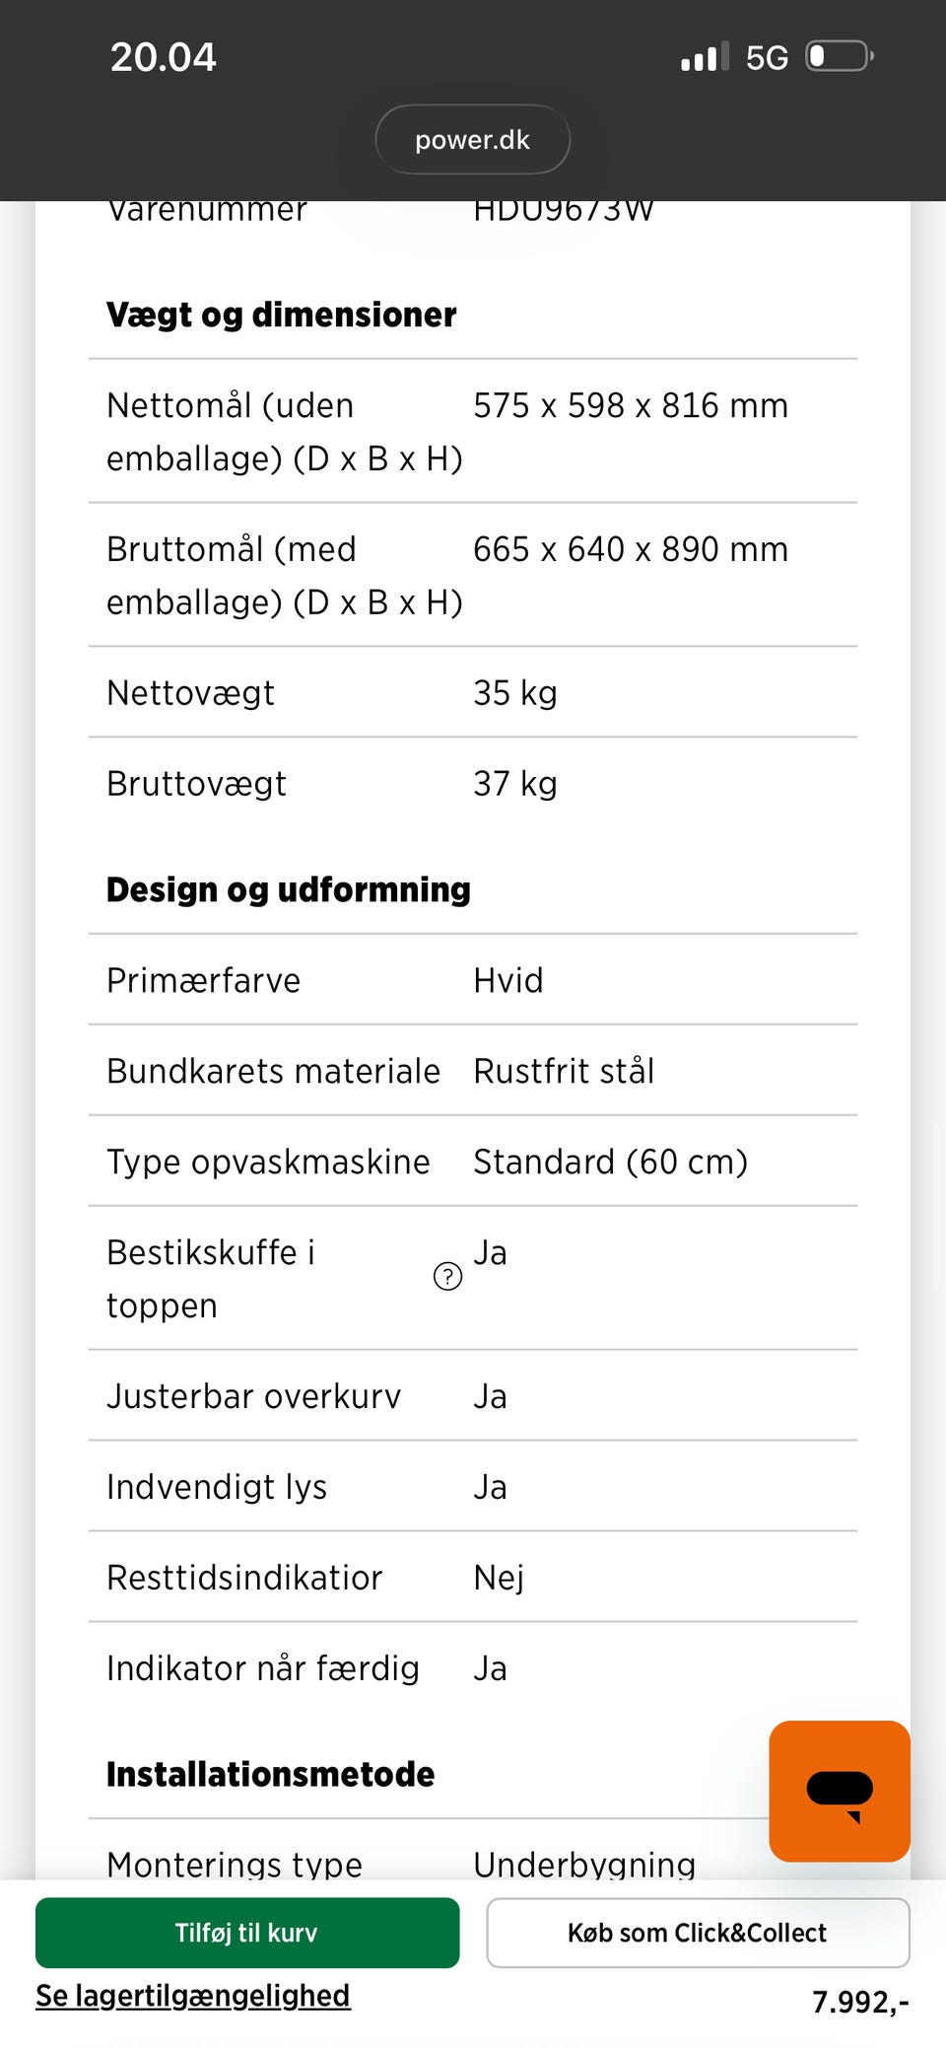Image resolution: width=946 pixels, height=2048 pixels.
Task: Tap the Bundkarets materiale Rustfrit stål row
Action: [473, 1071]
